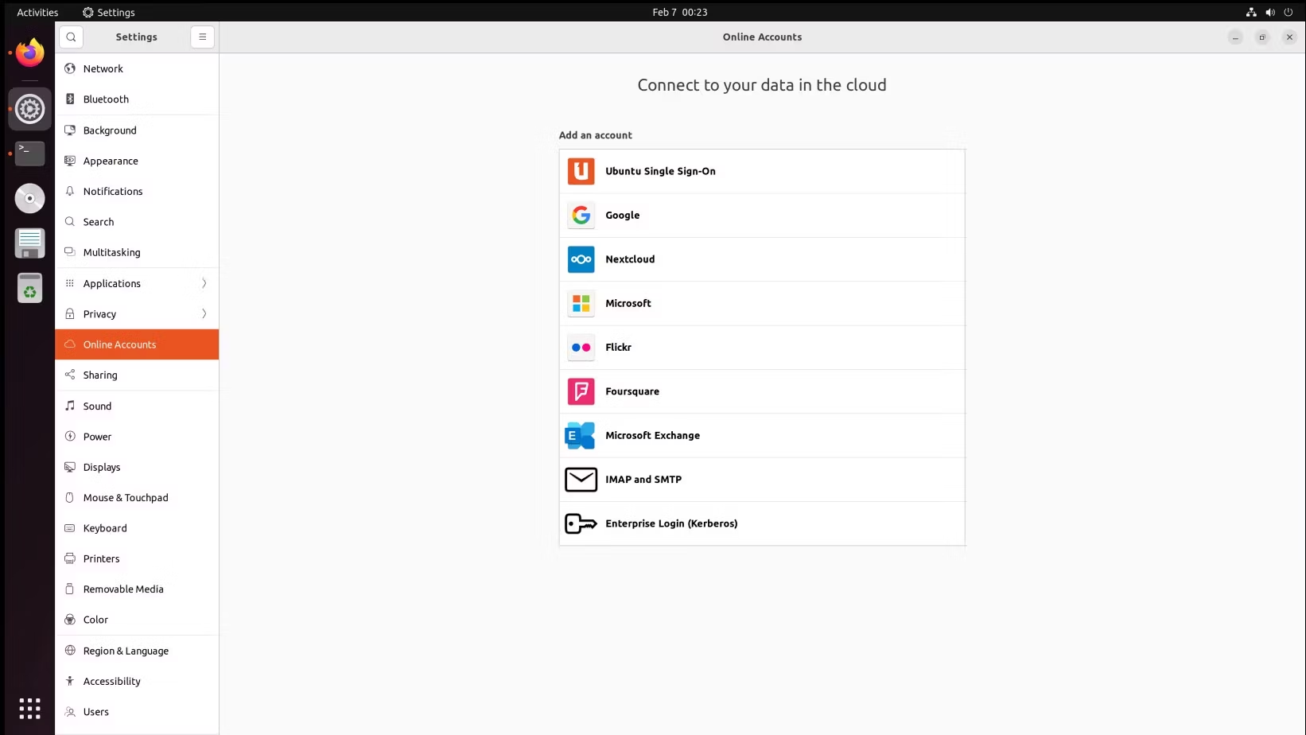Click the Google G logo icon
1306x735 pixels.
pyautogui.click(x=581, y=215)
